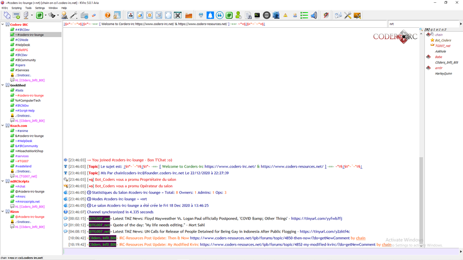Collapse the Koach.com network tree node

[2, 125]
